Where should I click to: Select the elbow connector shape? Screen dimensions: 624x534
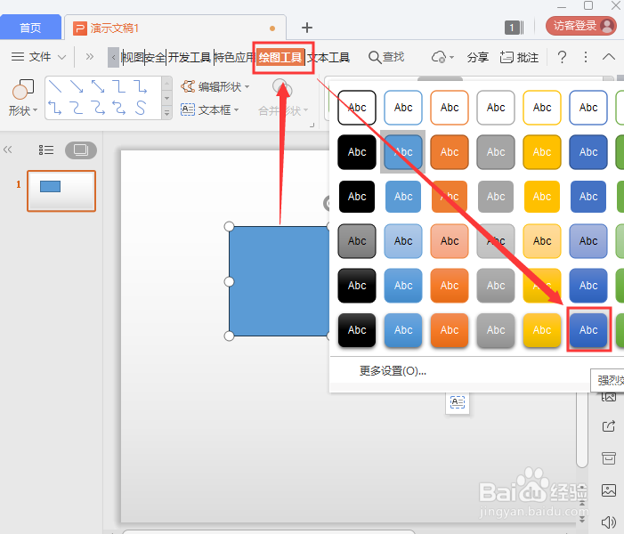click(x=119, y=86)
